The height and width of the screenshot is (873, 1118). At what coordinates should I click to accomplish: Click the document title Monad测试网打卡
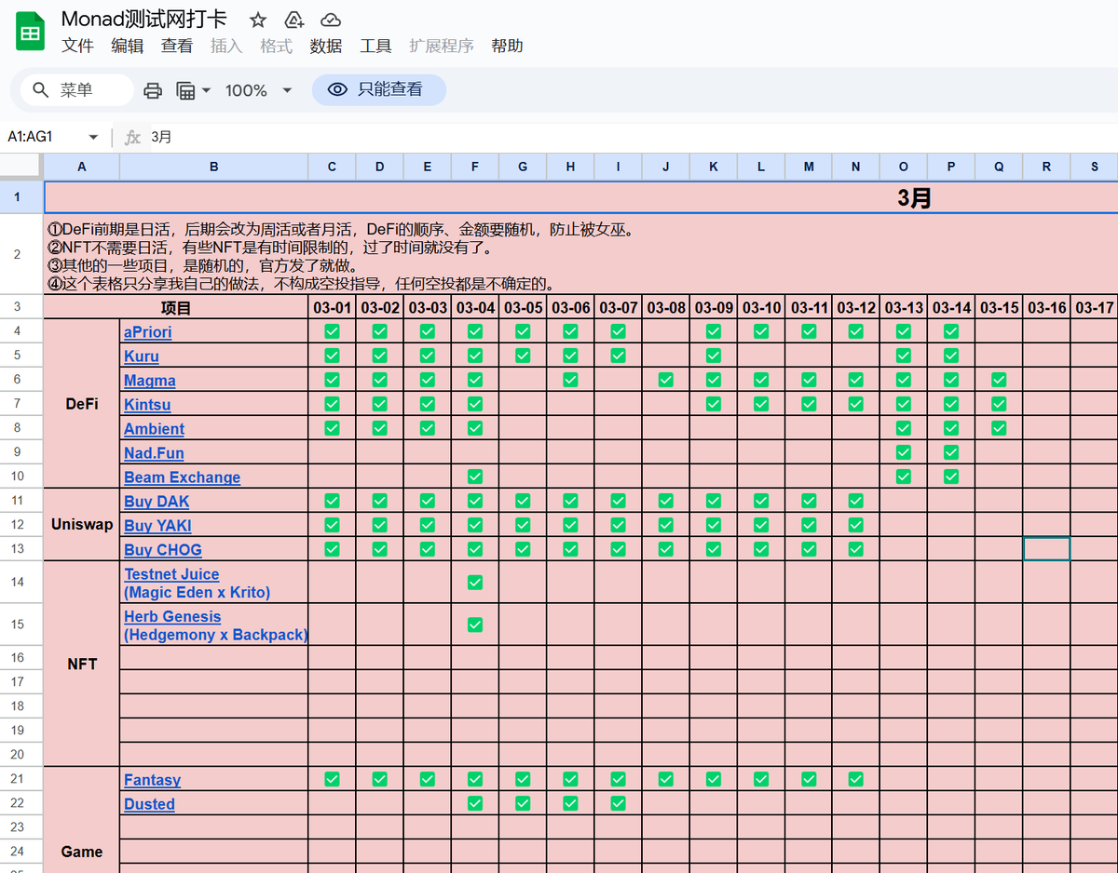143,20
